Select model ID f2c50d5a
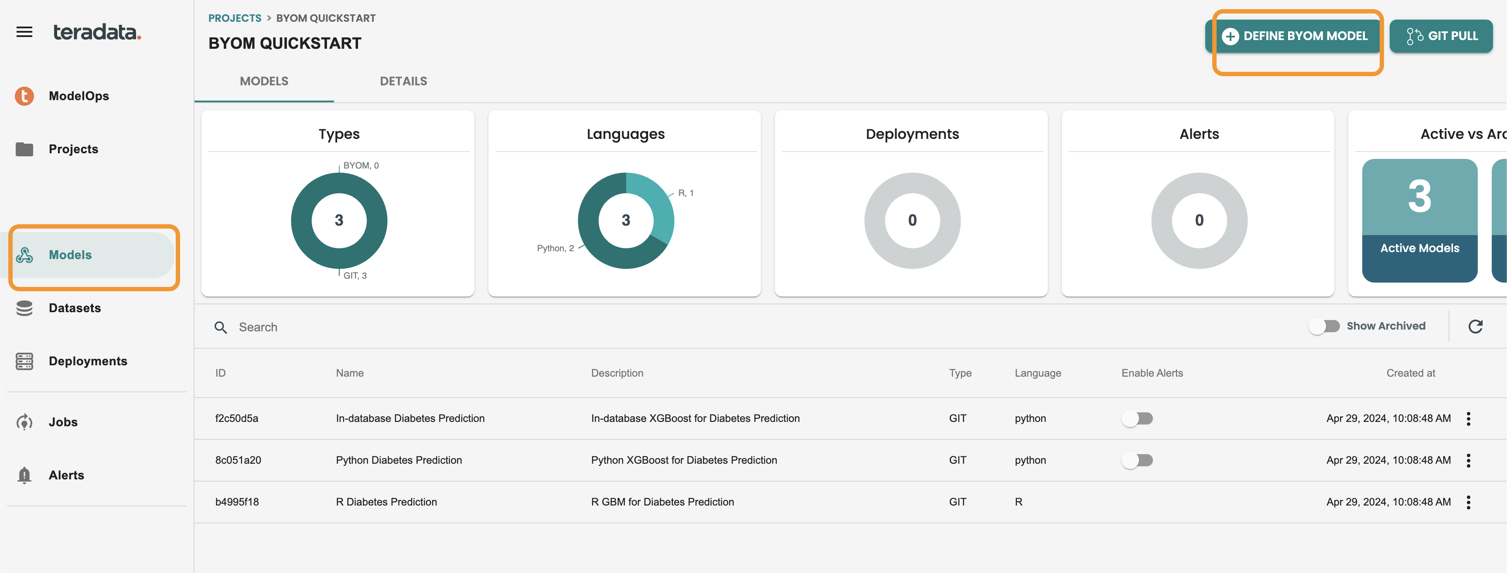 (x=236, y=418)
